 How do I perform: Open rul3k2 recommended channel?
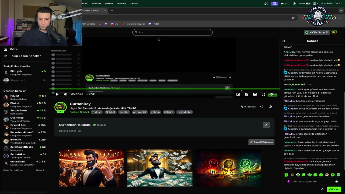click(x=24, y=97)
